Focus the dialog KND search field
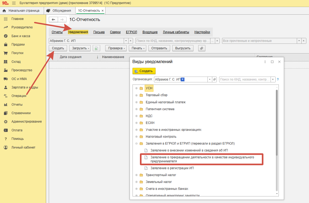Image resolution: width=309 pixels, height=203 pixels. coord(245,79)
